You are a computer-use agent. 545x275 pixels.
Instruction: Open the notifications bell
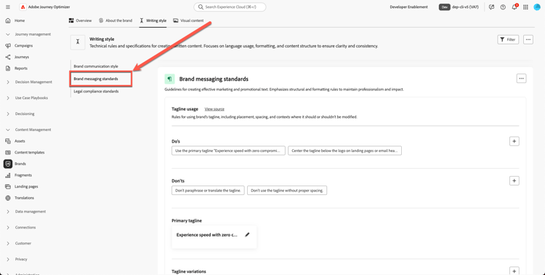[x=514, y=7]
